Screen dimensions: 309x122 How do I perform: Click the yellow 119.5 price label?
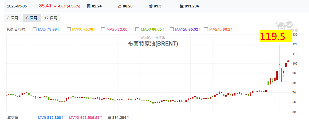click(275, 36)
